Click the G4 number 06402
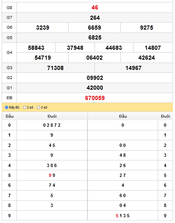 click(x=94, y=58)
